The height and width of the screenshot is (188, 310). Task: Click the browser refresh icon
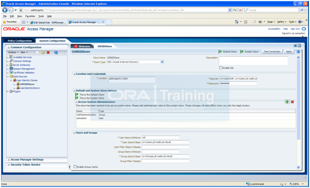(x=235, y=10)
